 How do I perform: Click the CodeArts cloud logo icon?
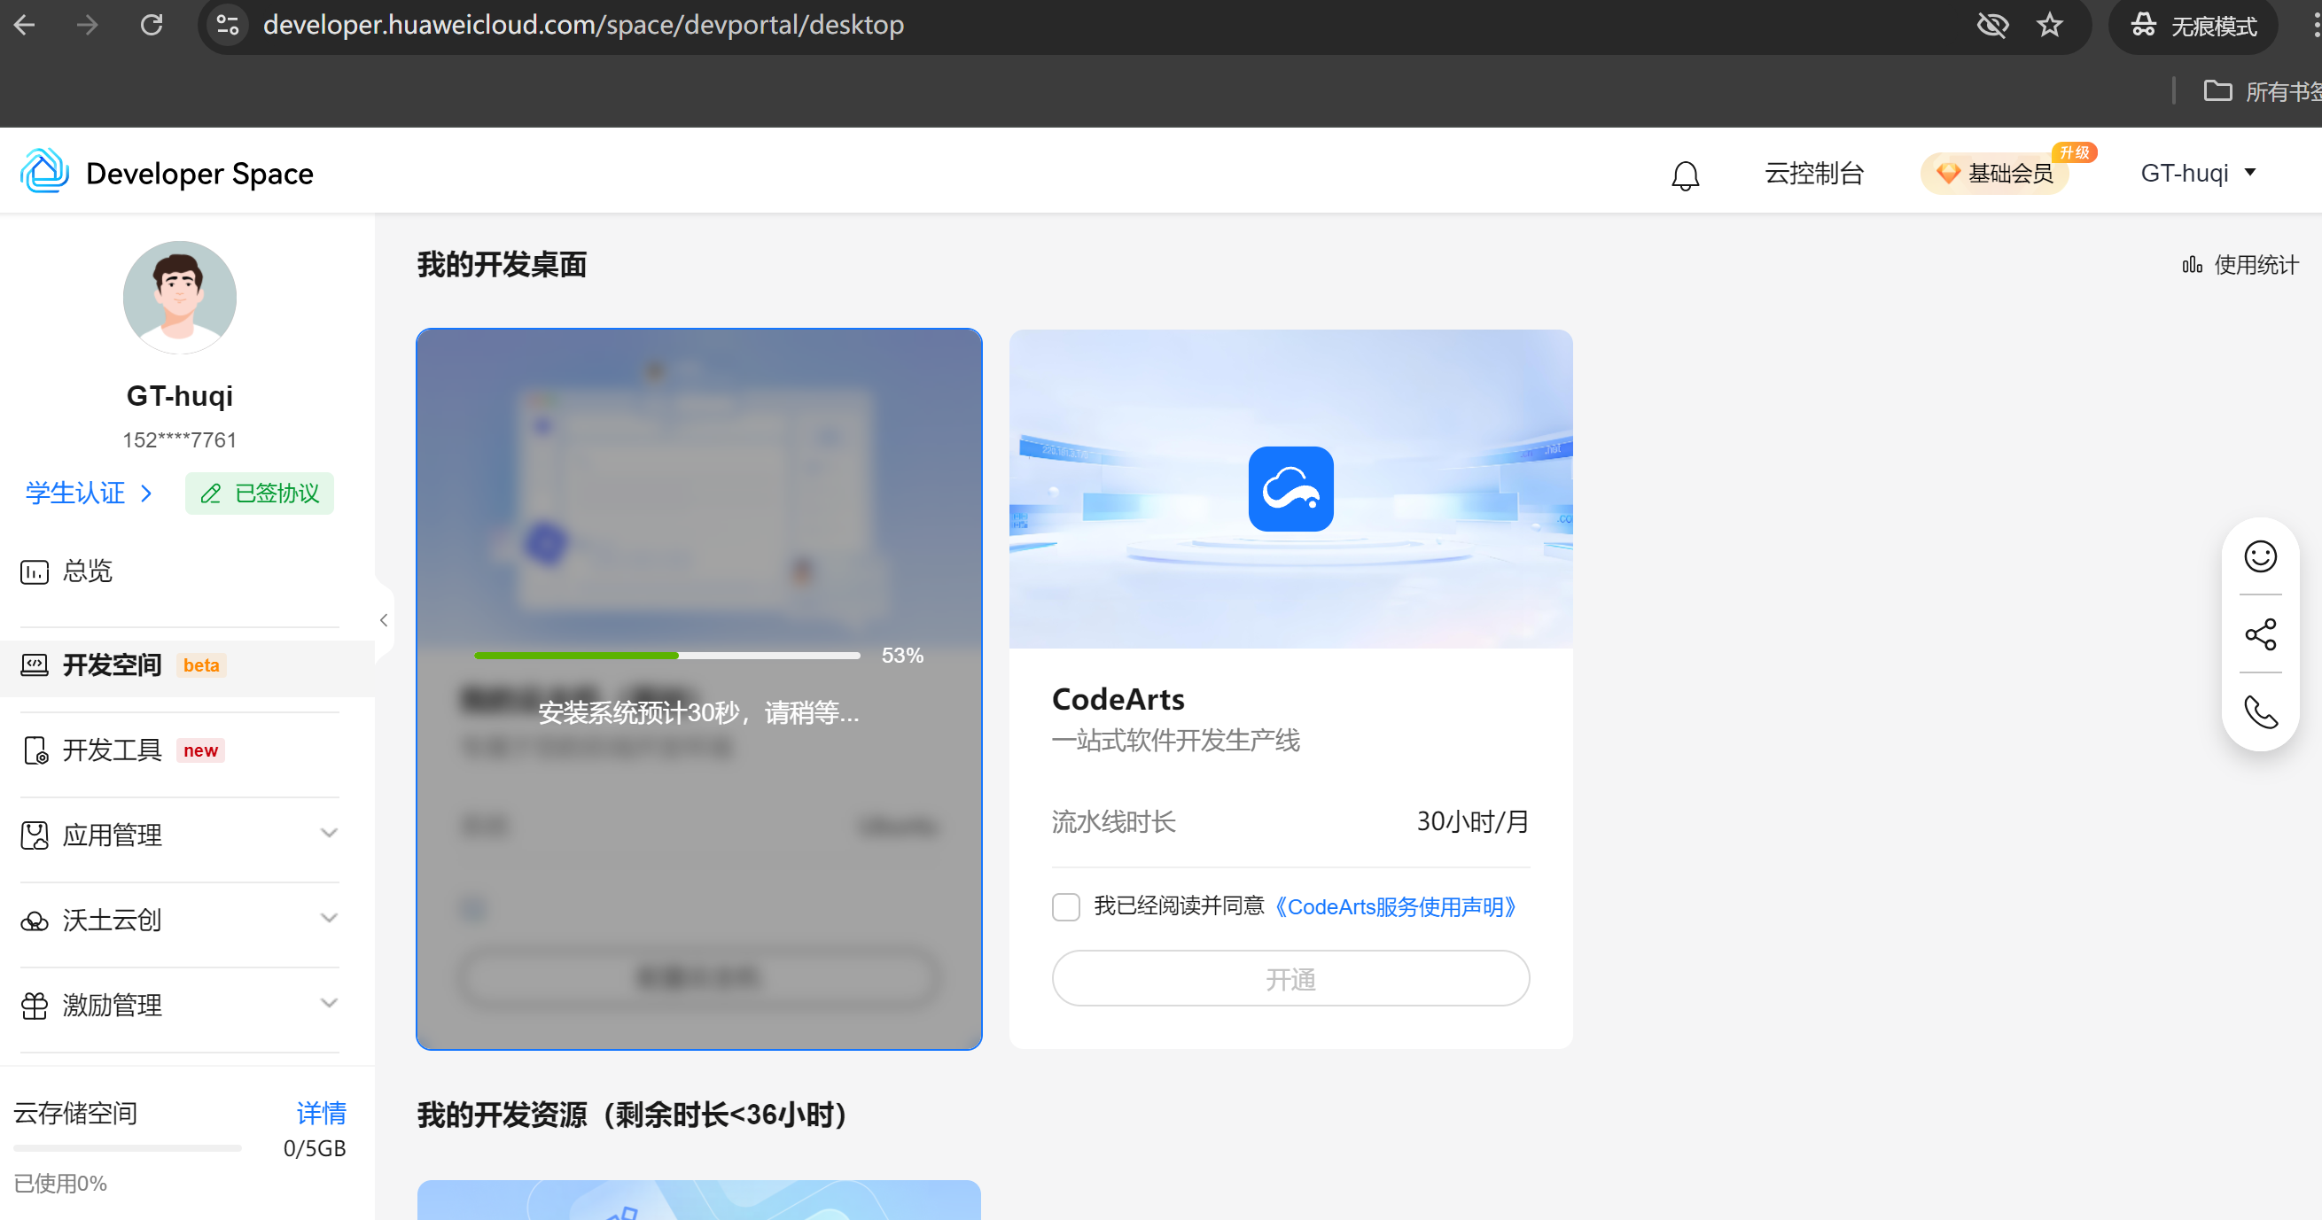point(1290,488)
